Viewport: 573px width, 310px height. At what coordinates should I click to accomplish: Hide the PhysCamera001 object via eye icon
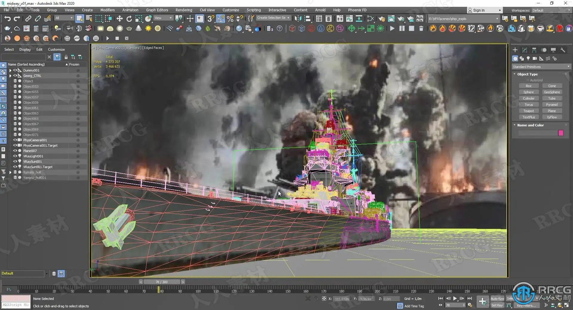click(x=15, y=140)
